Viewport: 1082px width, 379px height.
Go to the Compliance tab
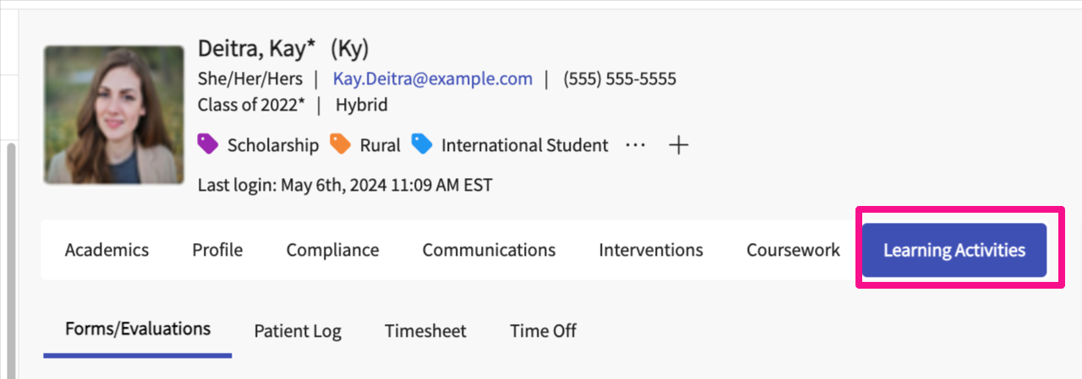tap(332, 250)
